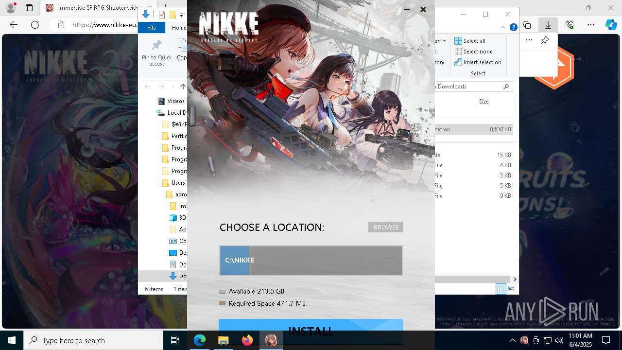Refresh the page in Edge
Image resolution: width=622 pixels, height=350 pixels.
[35, 25]
